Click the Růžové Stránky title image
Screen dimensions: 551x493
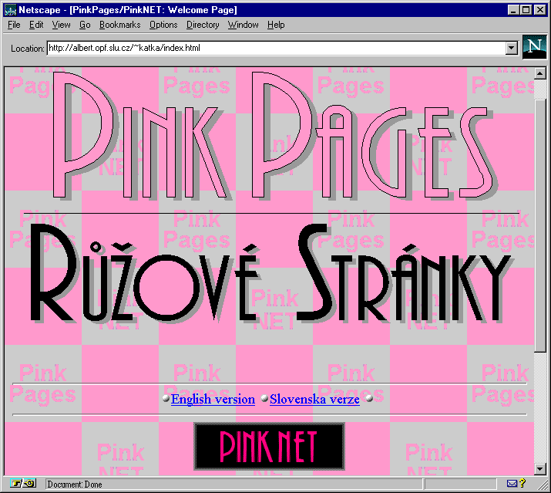(272, 272)
